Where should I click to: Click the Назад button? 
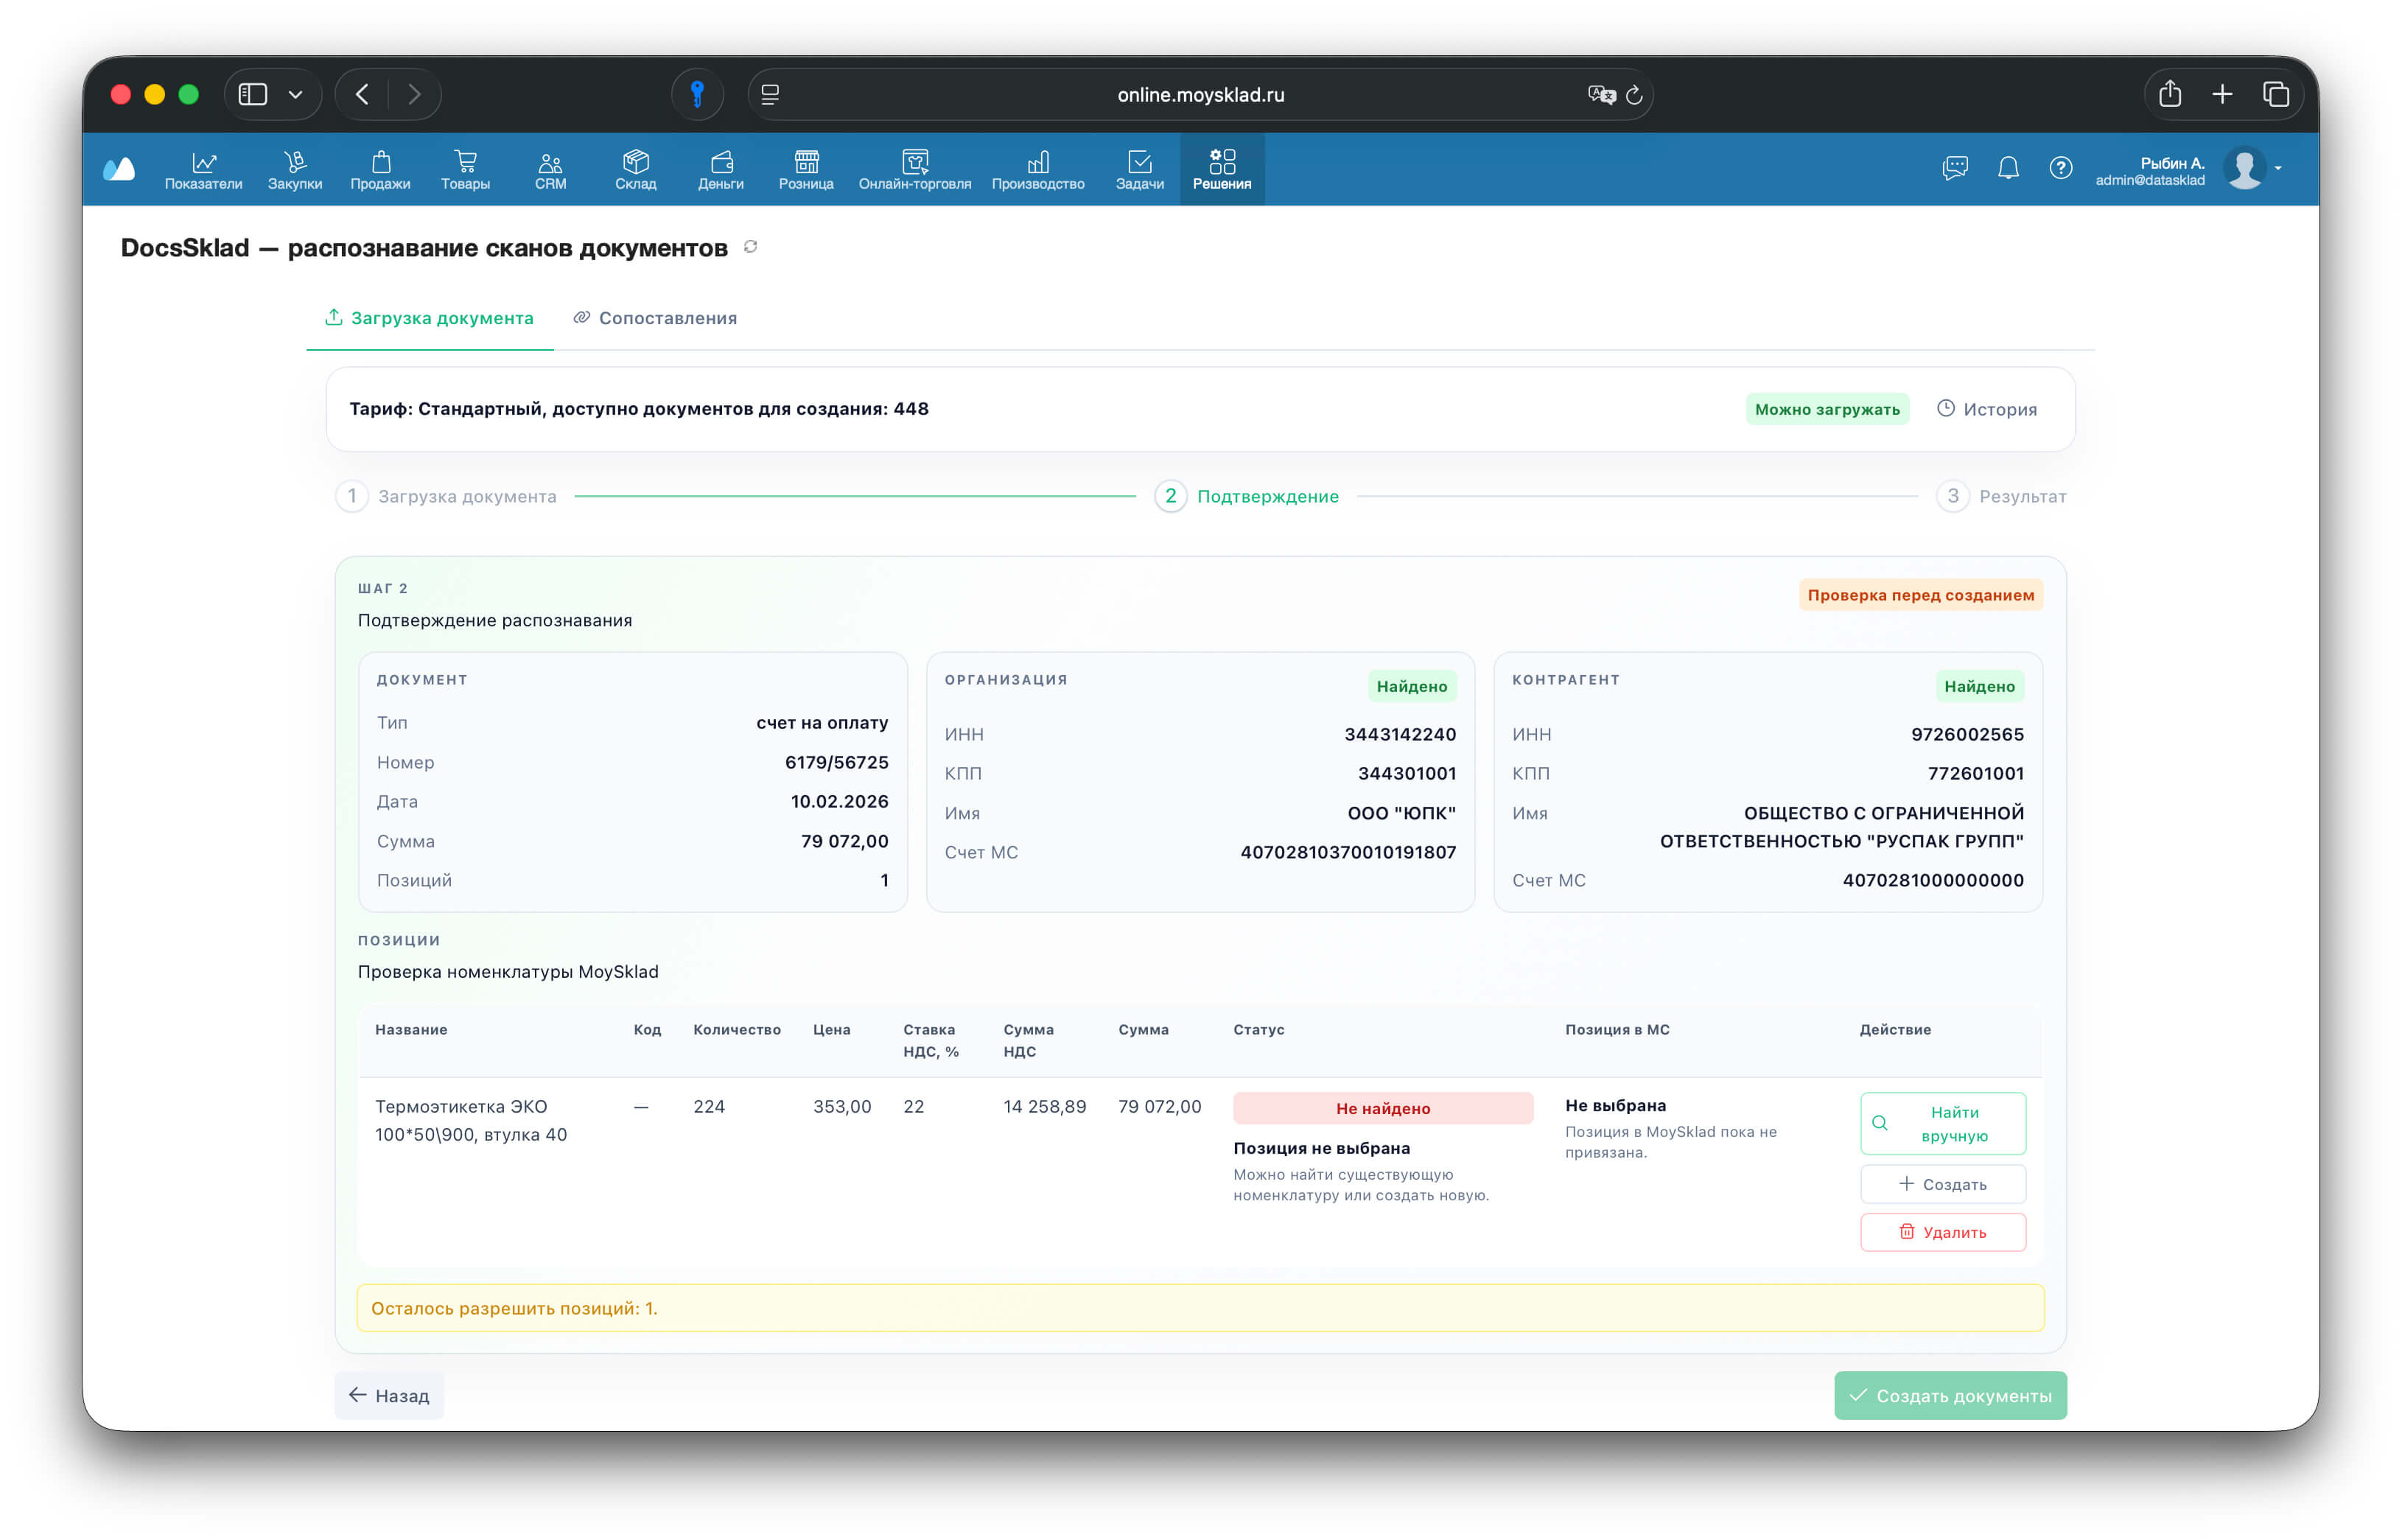389,1395
